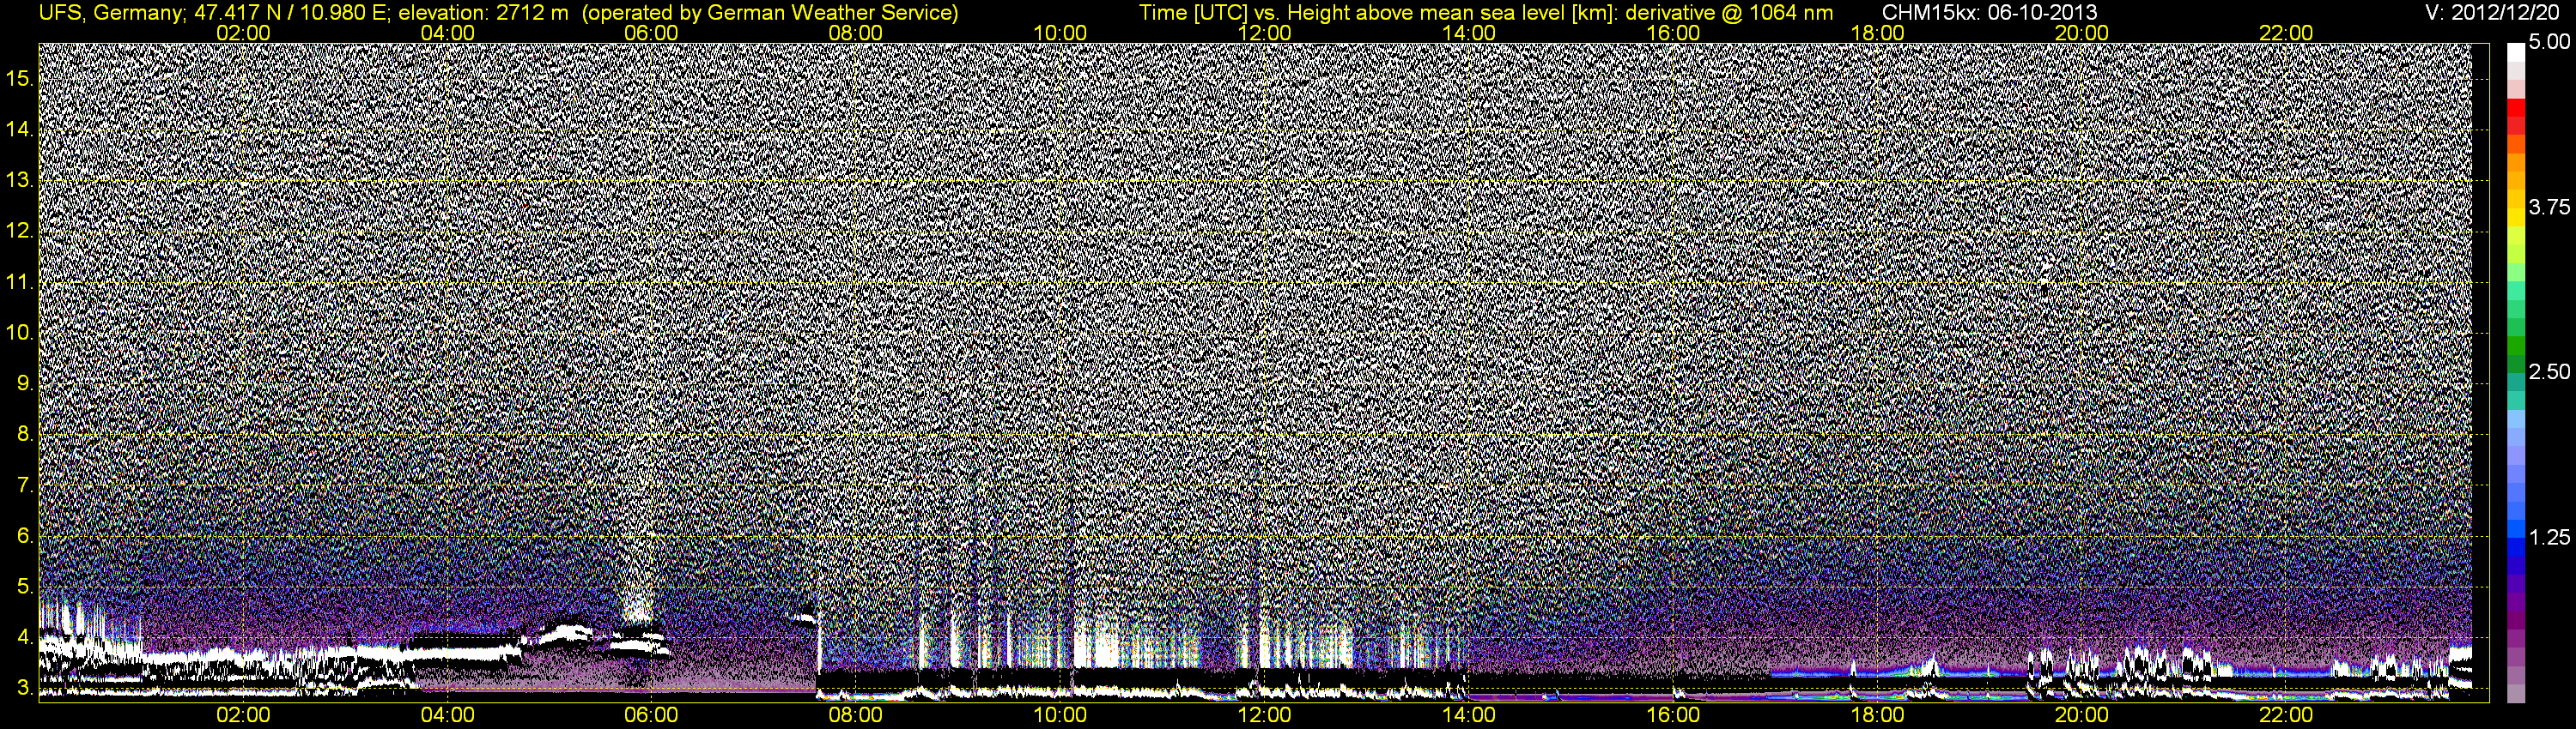The image size is (2576, 729).
Task: Click height label '11.' on the vertical axis
Action: pos(20,281)
